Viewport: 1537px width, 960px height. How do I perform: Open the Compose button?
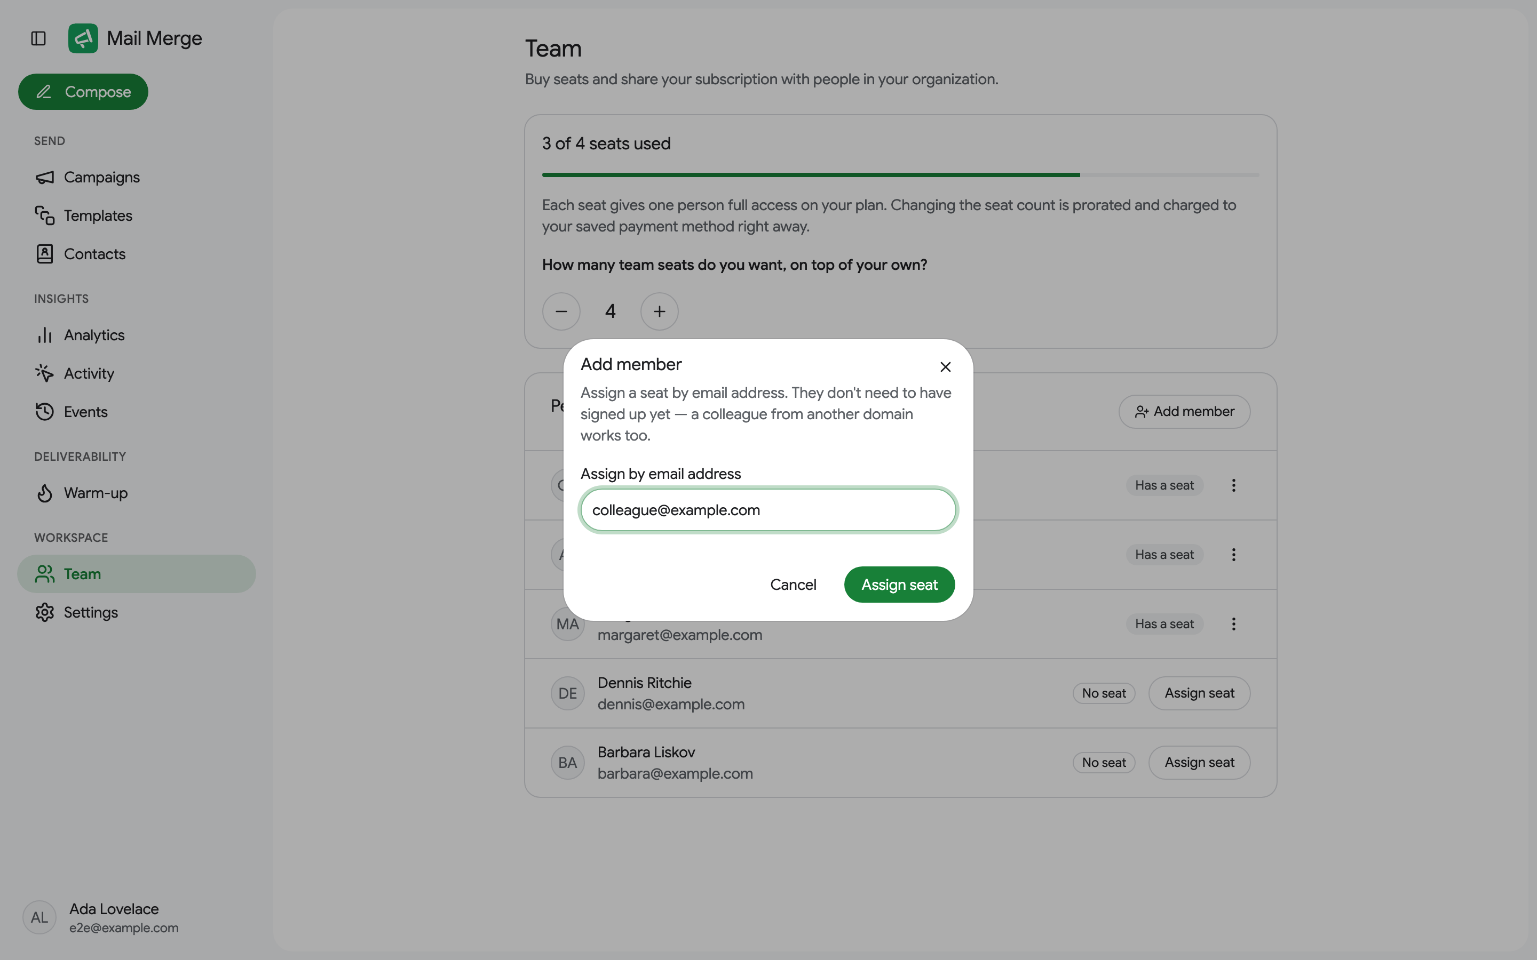pyautogui.click(x=83, y=91)
